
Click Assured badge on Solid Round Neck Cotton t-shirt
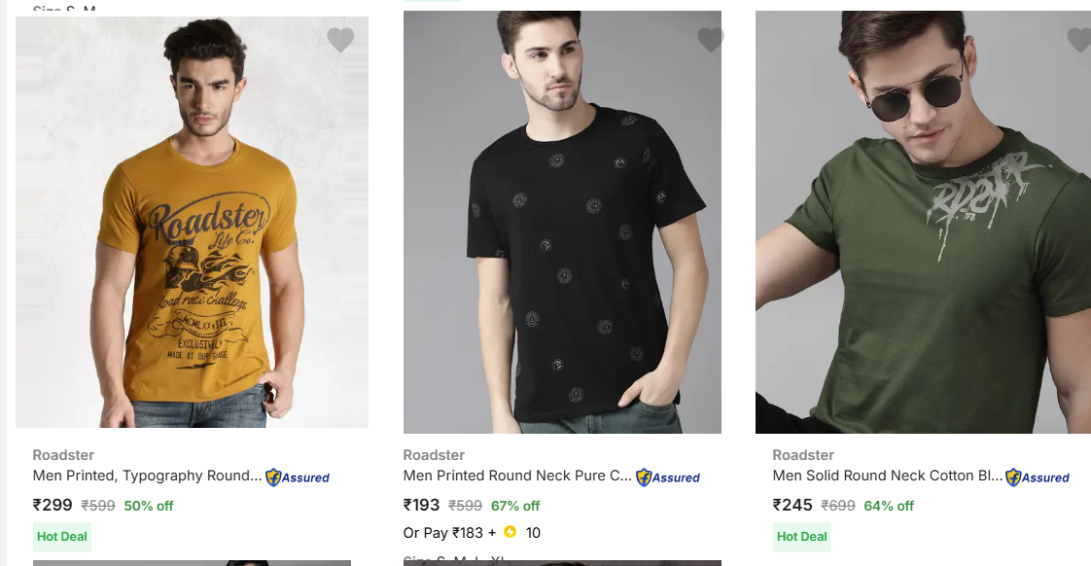pos(1038,478)
